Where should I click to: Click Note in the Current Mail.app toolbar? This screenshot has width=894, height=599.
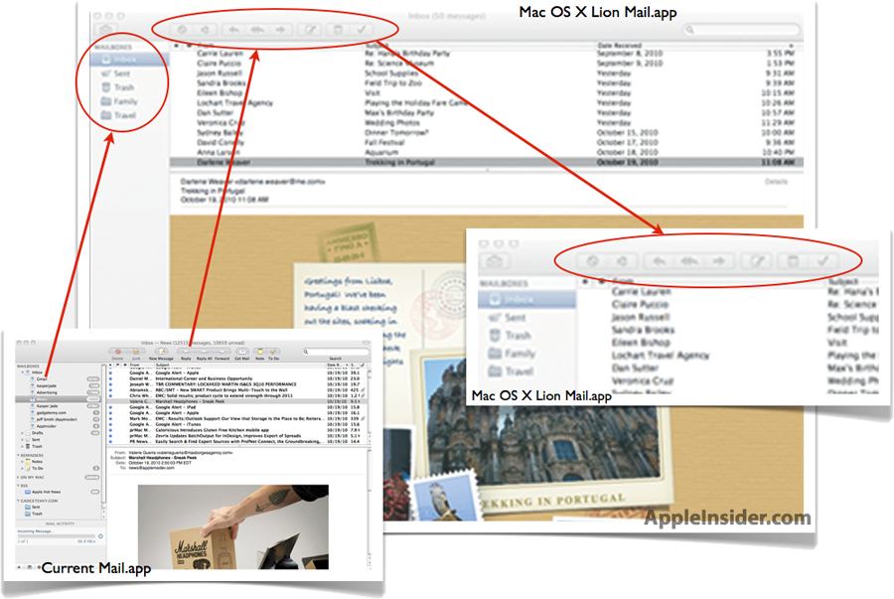tap(260, 352)
